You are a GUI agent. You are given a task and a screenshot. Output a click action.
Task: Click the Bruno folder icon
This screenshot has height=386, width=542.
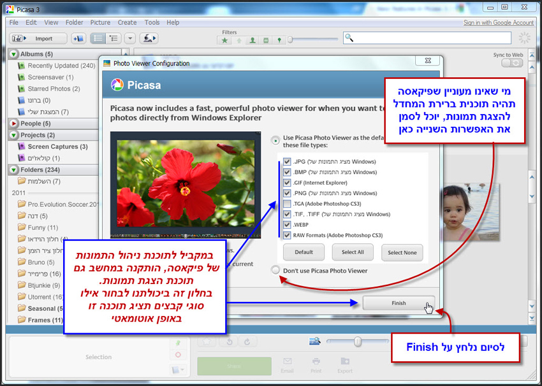pos(22,262)
